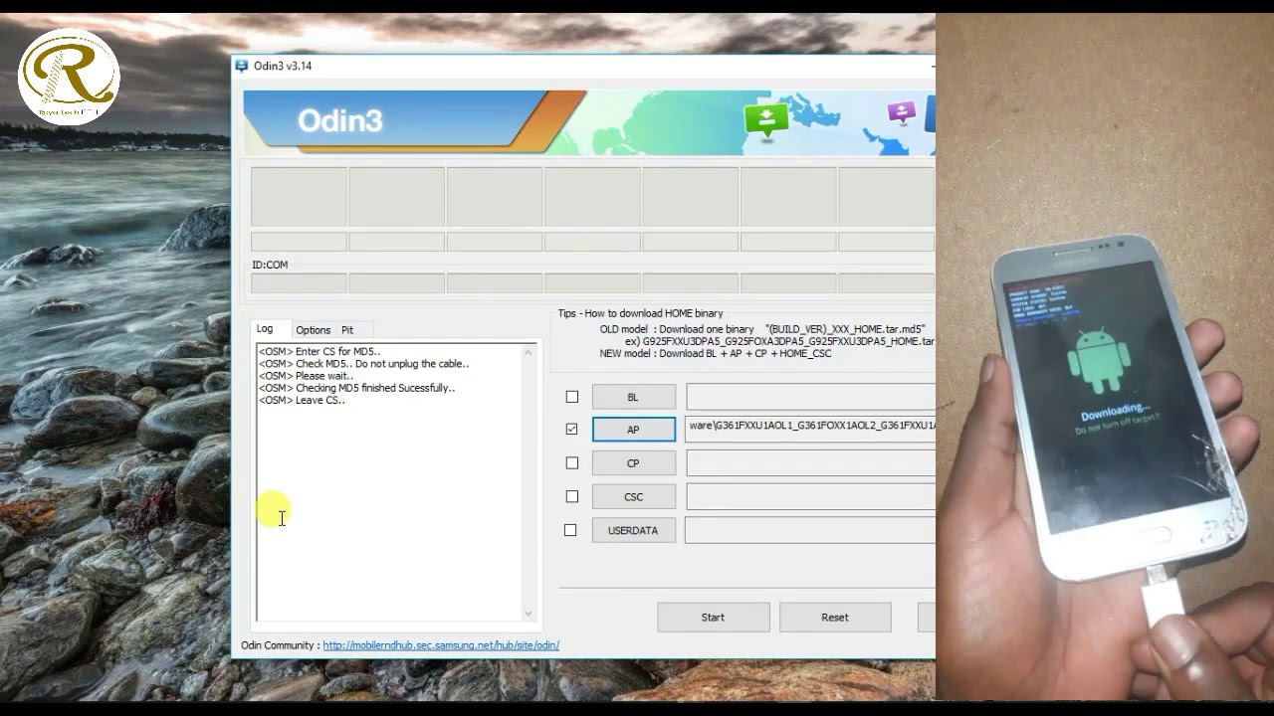This screenshot has height=716, width=1274.
Task: Click the AP file button
Action: [x=634, y=430]
